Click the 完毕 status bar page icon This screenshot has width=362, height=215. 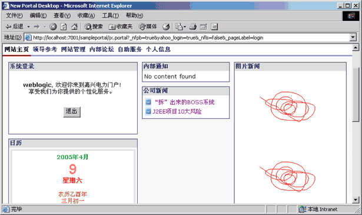[6, 209]
